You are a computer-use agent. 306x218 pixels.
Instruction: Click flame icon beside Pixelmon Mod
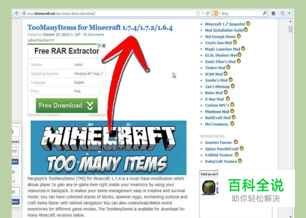[x=232, y=111]
